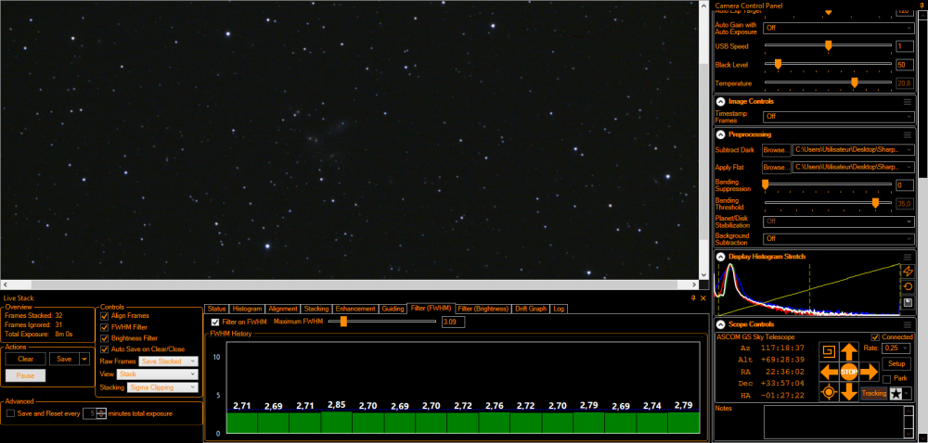928x443 pixels.
Task: Click the target crosshair icon in Scope Controls
Action: tap(829, 392)
